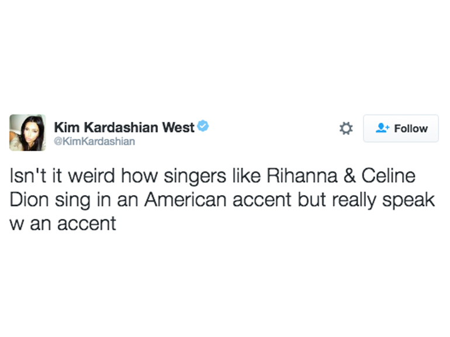This screenshot has height=337, width=450.
Task: Click Kim Kardashian West's profile photo
Action: coord(27,132)
